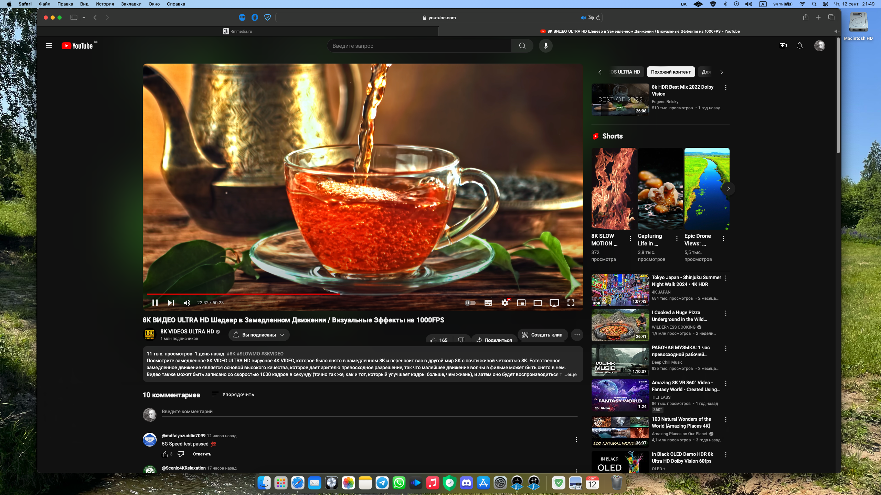
Task: Expand the description with ...ещё
Action: coord(570,374)
